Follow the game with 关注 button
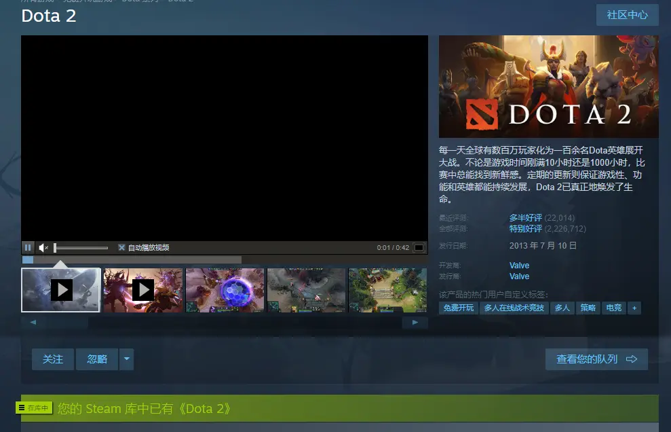Viewport: 671px width, 432px height. [x=53, y=359]
